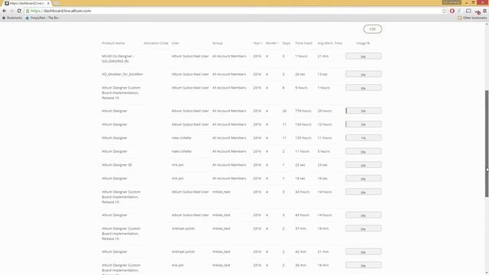Click the Usage % column header
Image resolution: width=489 pixels, height=275 pixels.
tap(363, 43)
